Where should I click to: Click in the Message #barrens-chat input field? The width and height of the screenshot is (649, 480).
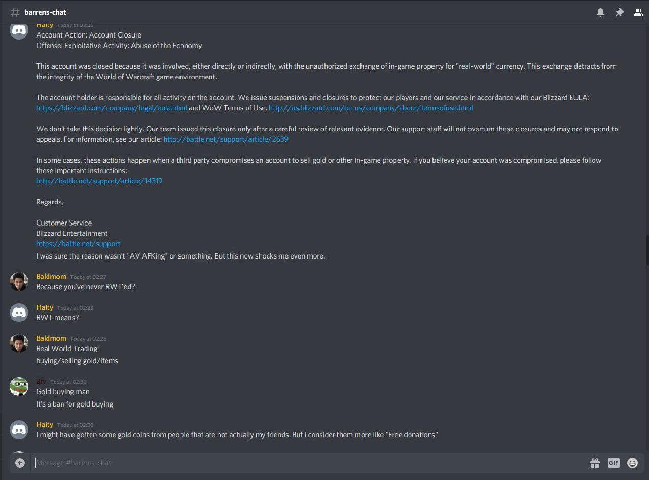pyautogui.click(x=304, y=463)
